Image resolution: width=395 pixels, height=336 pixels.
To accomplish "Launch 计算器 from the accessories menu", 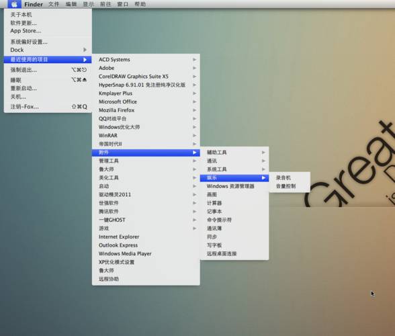I will pyautogui.click(x=234, y=203).
